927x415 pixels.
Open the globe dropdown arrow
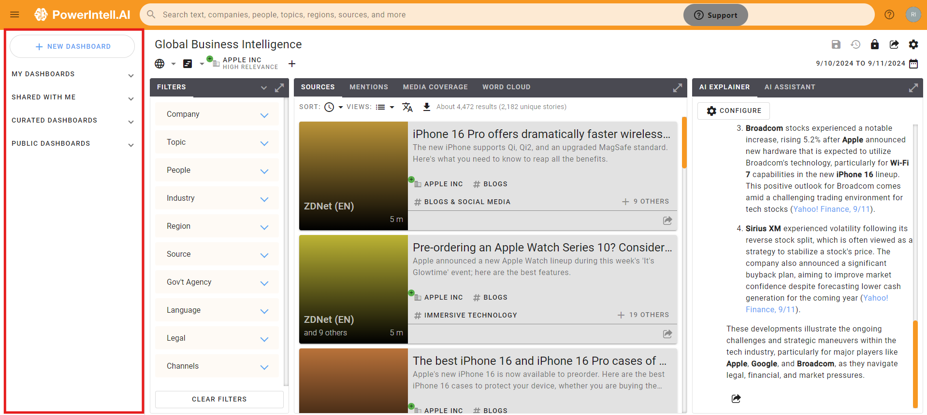pos(173,64)
